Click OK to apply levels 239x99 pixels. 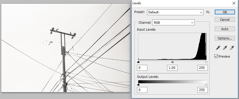pyautogui.click(x=225, y=12)
